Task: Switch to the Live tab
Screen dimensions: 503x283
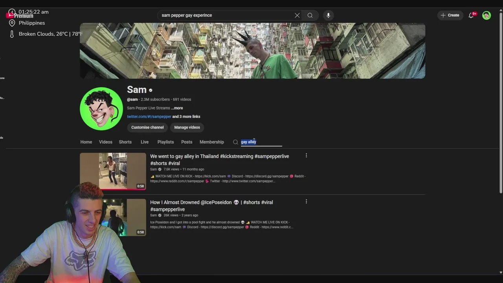Action: click(145, 142)
